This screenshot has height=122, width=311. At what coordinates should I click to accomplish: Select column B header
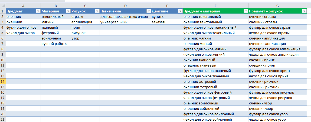[x=56, y=6]
